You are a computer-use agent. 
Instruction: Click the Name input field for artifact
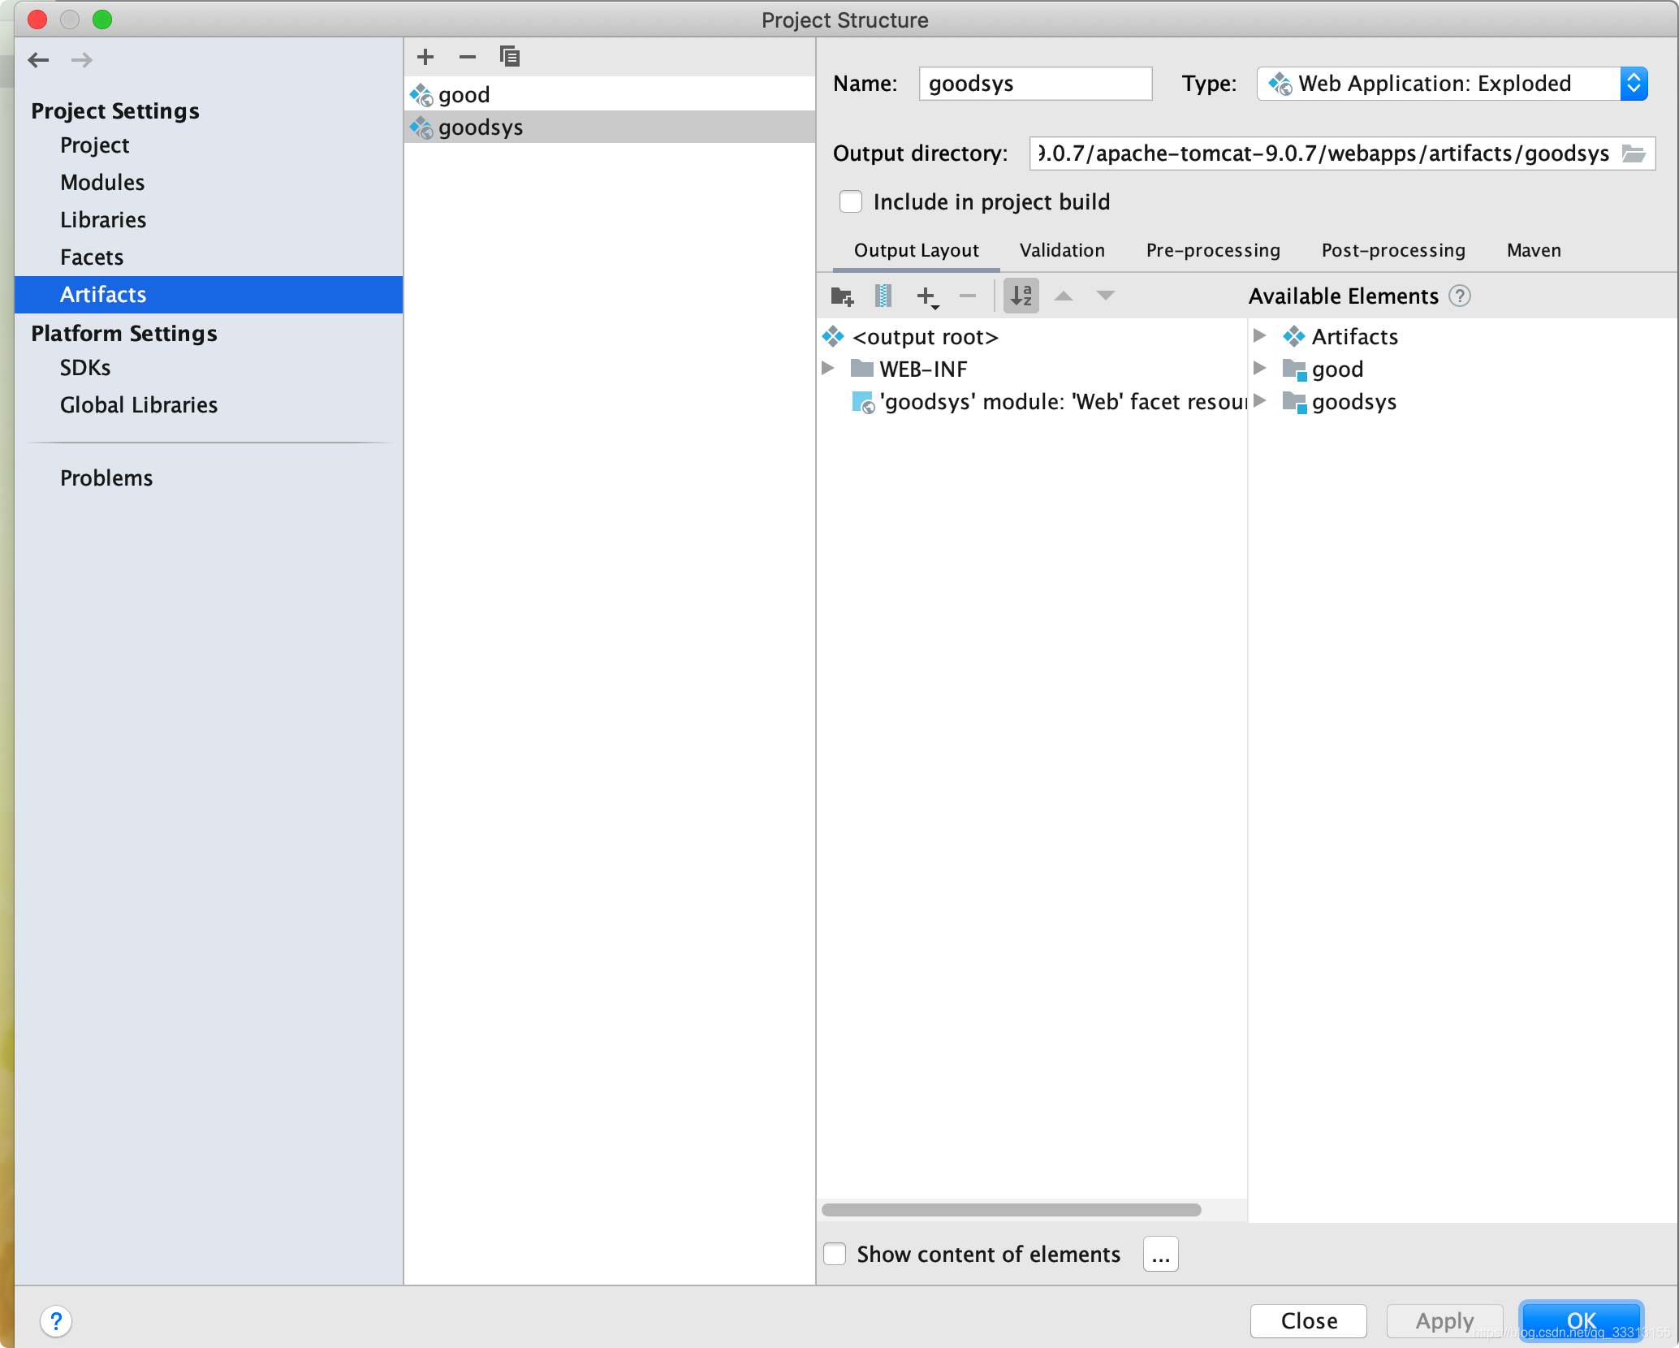tap(1033, 83)
